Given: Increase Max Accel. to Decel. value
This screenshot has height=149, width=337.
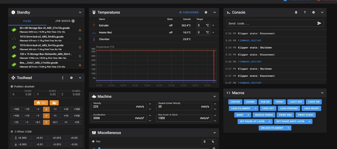Looking at the screenshot, I should 215,116.
